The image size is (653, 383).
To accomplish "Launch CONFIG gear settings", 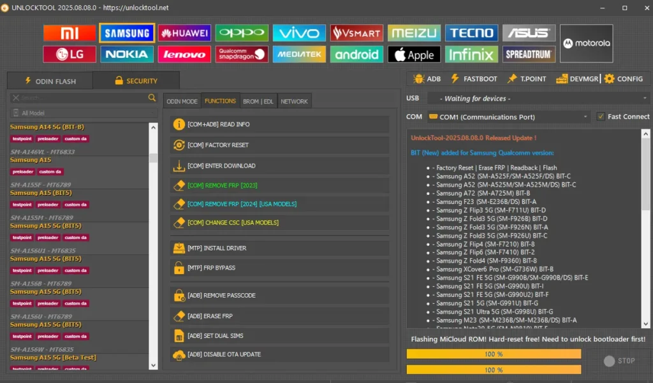I will pyautogui.click(x=624, y=79).
